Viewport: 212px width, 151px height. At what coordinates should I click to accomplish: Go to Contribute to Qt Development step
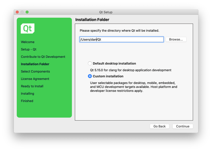pos(43,57)
